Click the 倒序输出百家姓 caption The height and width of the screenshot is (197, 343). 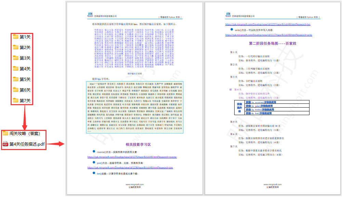(x=135, y=74)
